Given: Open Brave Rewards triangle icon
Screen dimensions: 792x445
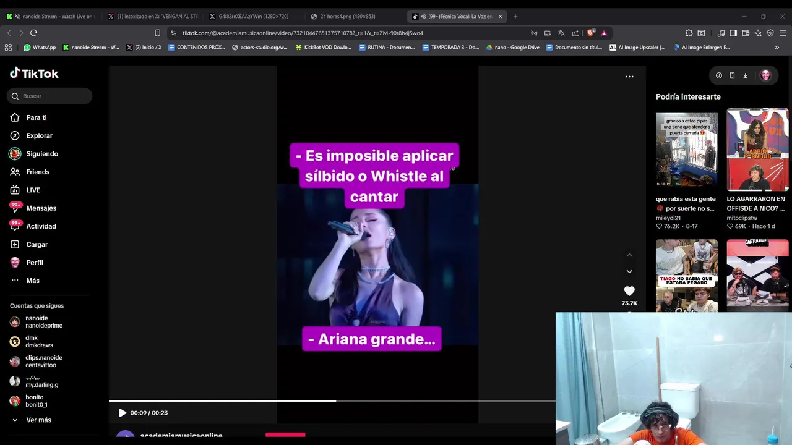Looking at the screenshot, I should point(604,33).
